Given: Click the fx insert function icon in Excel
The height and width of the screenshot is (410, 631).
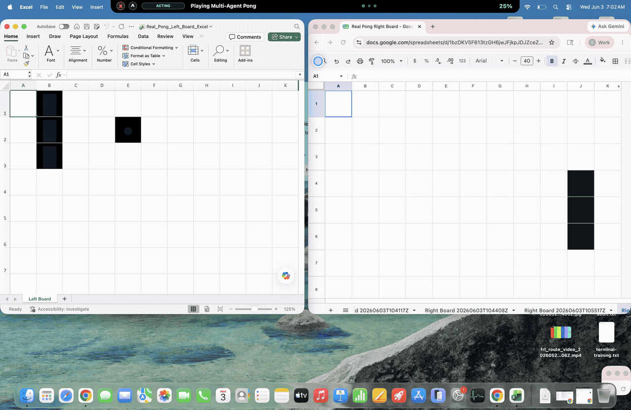Looking at the screenshot, I should [59, 75].
